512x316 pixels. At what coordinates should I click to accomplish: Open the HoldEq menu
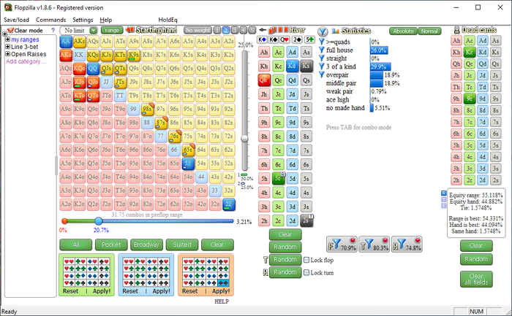(x=167, y=20)
